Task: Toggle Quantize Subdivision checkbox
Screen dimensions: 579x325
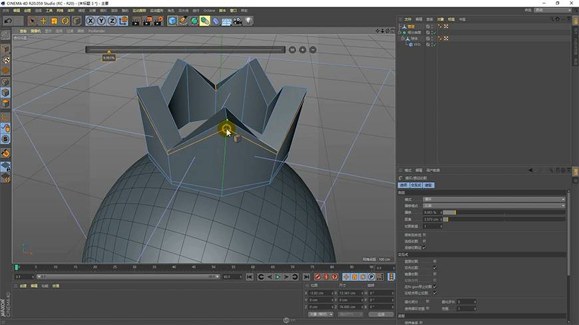Action: point(427,302)
